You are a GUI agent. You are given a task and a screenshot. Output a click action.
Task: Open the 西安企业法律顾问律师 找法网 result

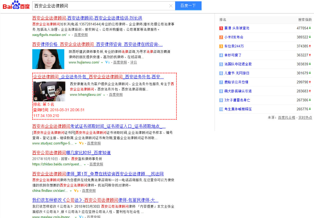point(98,174)
